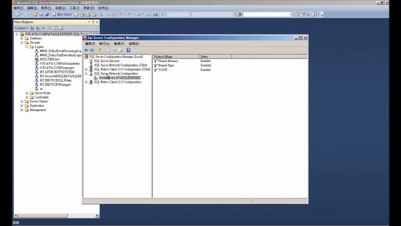Image resolution: width=401 pixels, height=226 pixels.
Task: Open 說明(H) menu in Configuration Manager
Action: [x=133, y=44]
